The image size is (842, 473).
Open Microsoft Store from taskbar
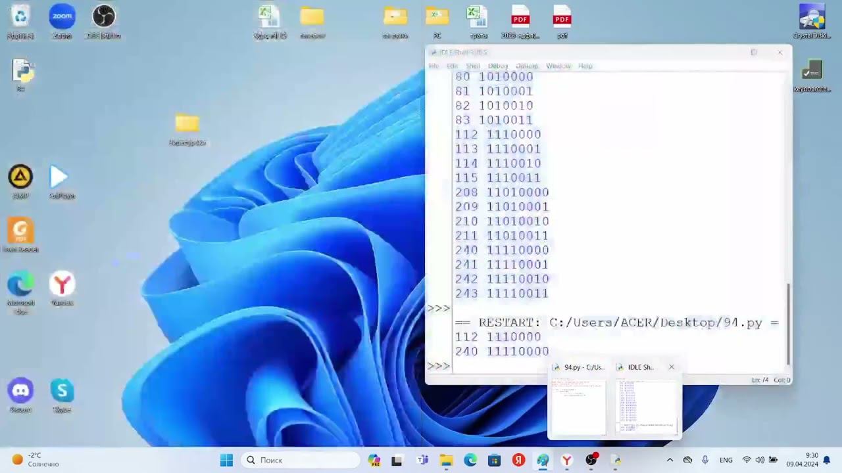coord(494,460)
